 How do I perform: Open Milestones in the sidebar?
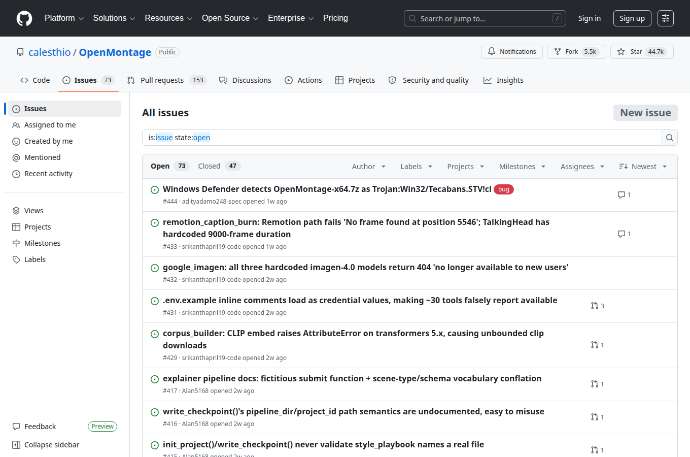(65, 243)
